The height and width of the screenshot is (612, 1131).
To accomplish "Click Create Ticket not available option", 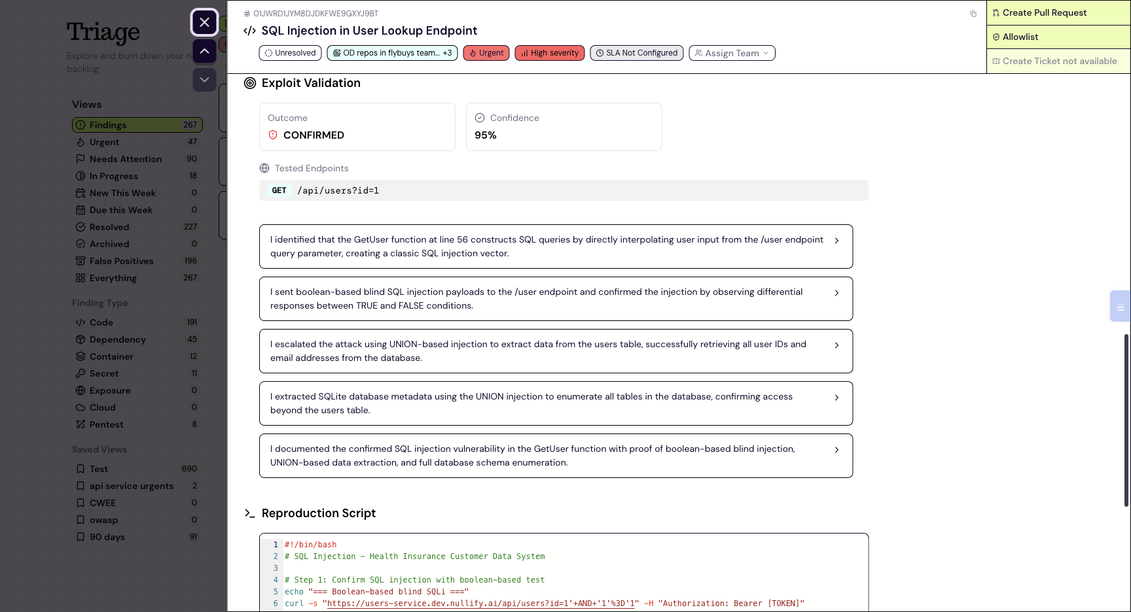I will (x=1058, y=61).
